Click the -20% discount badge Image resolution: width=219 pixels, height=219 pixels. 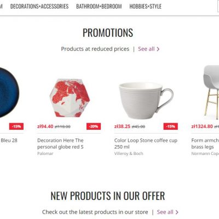tap(94, 126)
